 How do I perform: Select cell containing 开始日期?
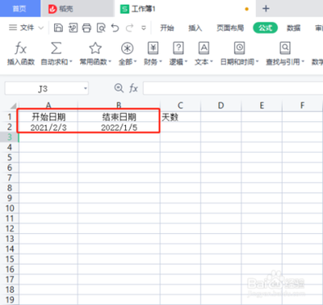[x=48, y=117]
